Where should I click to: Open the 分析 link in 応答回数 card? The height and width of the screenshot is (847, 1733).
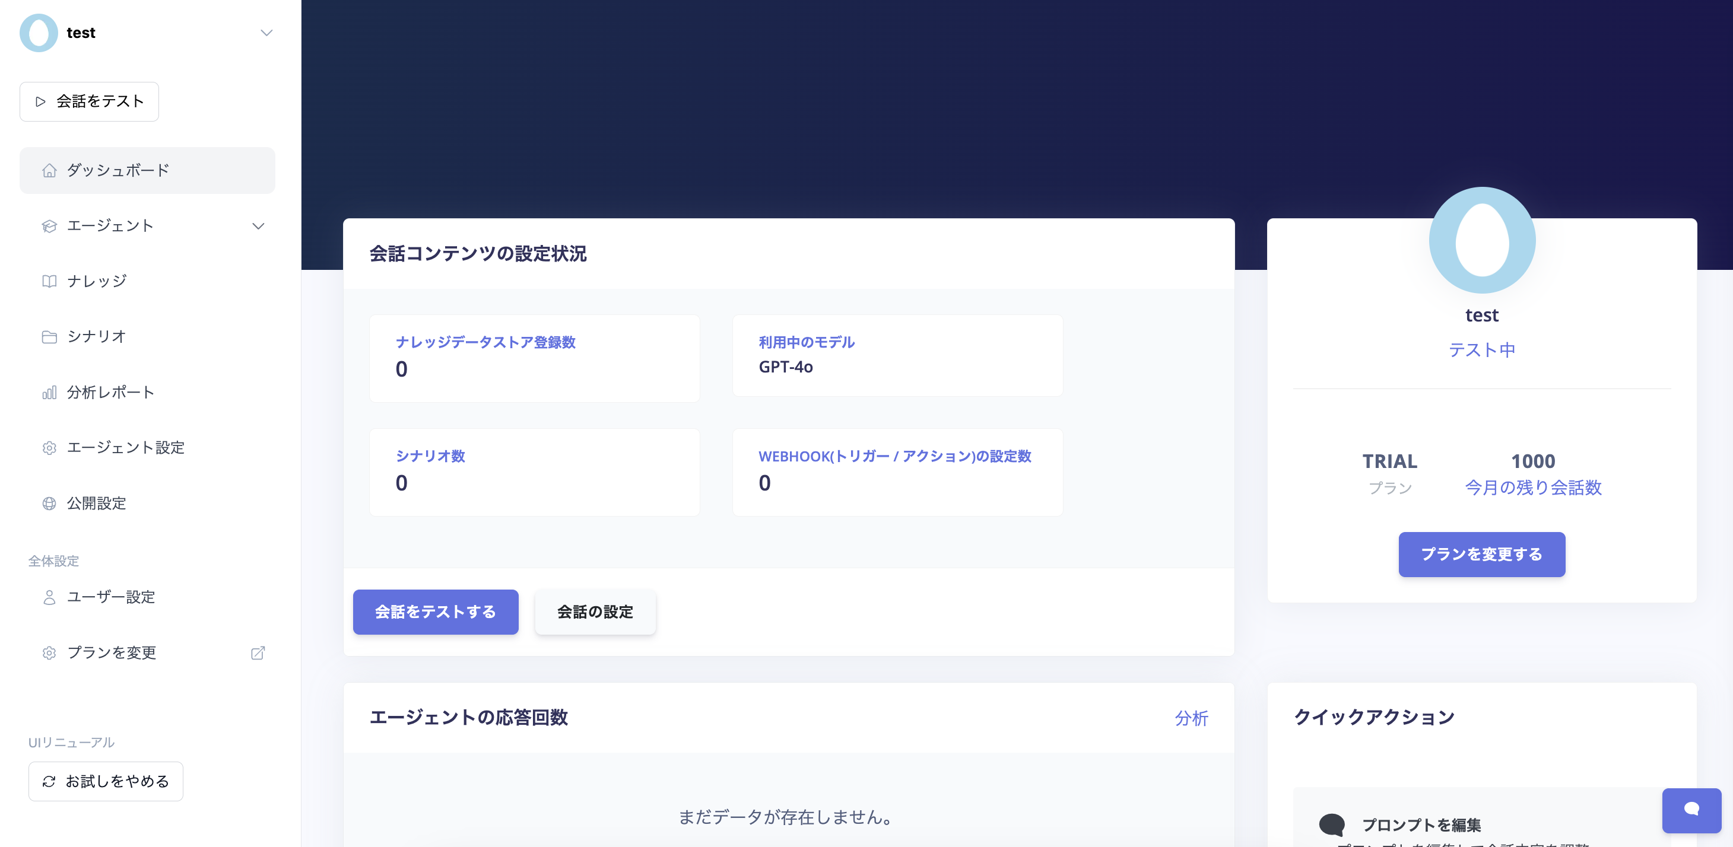click(1191, 719)
